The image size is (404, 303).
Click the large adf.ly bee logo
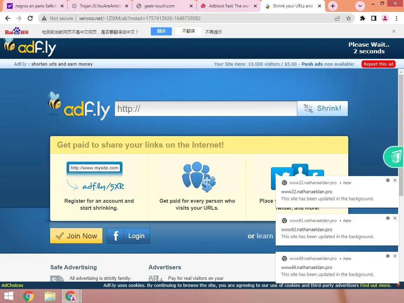79,106
